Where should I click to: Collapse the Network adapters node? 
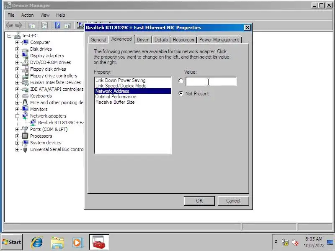click(x=17, y=116)
